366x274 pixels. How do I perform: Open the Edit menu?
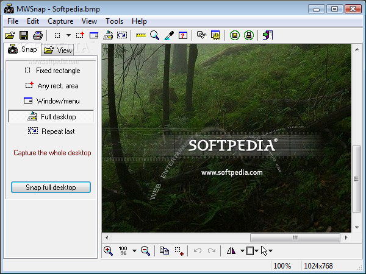pyautogui.click(x=33, y=21)
